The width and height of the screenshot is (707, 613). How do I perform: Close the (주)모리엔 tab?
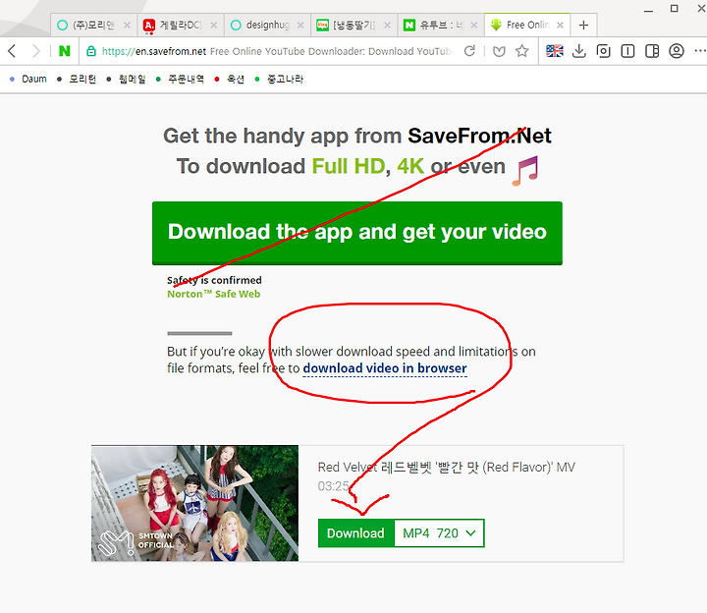(127, 26)
